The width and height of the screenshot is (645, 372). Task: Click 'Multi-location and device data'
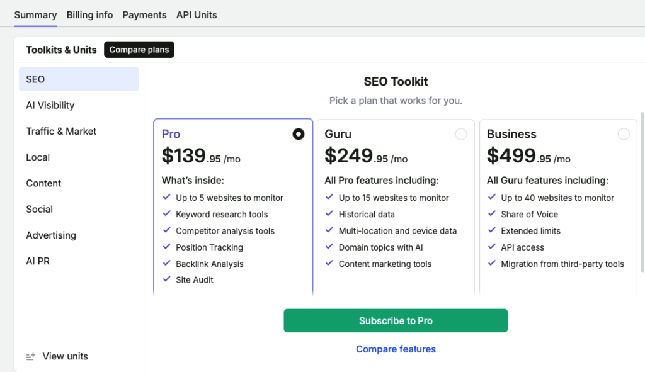pyautogui.click(x=398, y=231)
